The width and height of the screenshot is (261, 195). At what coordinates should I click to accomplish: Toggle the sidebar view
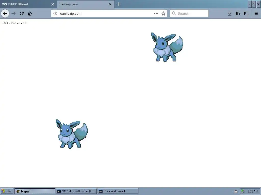[x=246, y=13]
